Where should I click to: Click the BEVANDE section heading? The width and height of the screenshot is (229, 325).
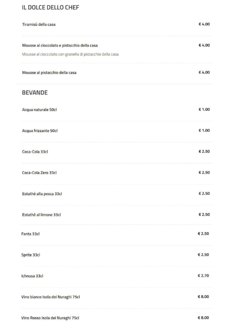coord(35,93)
